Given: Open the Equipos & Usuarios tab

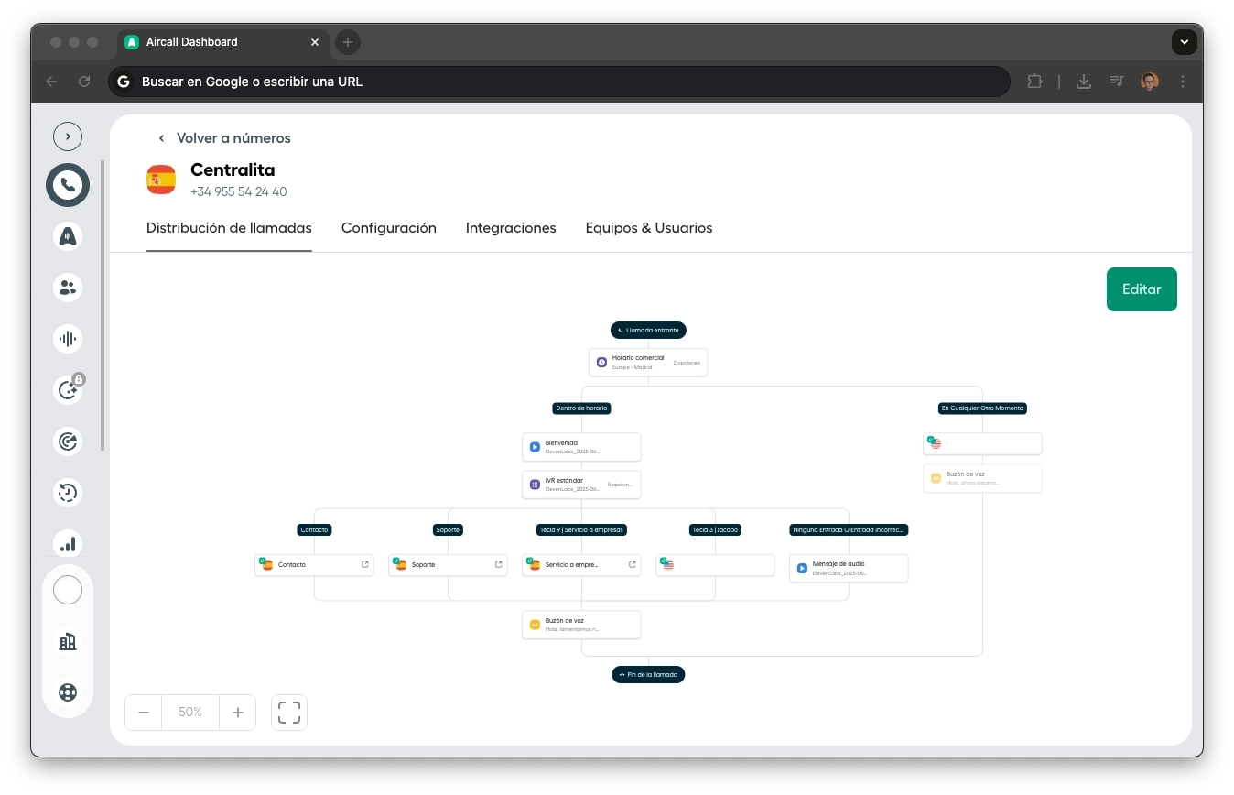Looking at the screenshot, I should 649,227.
